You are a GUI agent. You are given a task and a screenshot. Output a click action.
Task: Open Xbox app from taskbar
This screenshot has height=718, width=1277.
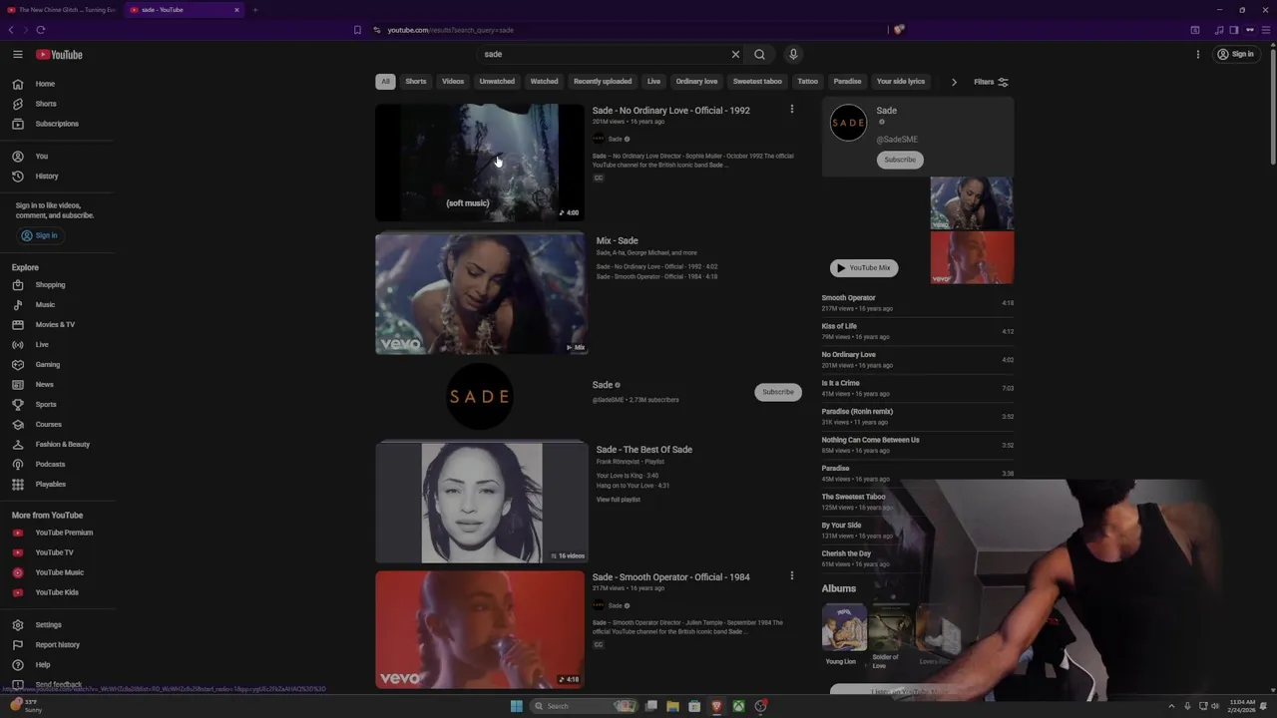[738, 706]
